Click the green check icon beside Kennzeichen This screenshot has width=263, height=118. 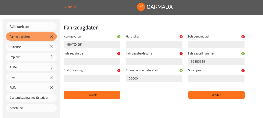(x=119, y=37)
